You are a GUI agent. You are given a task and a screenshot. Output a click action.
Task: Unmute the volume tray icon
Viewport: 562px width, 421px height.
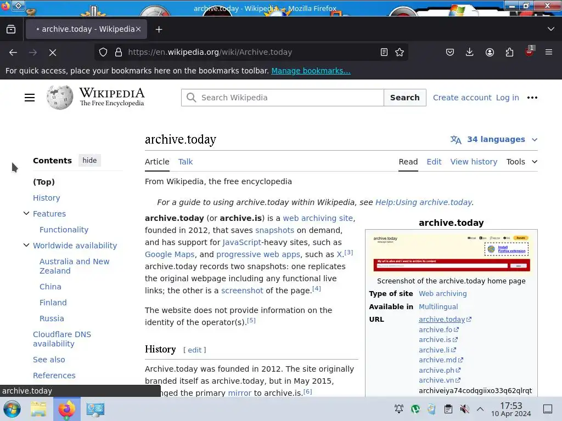(x=464, y=409)
